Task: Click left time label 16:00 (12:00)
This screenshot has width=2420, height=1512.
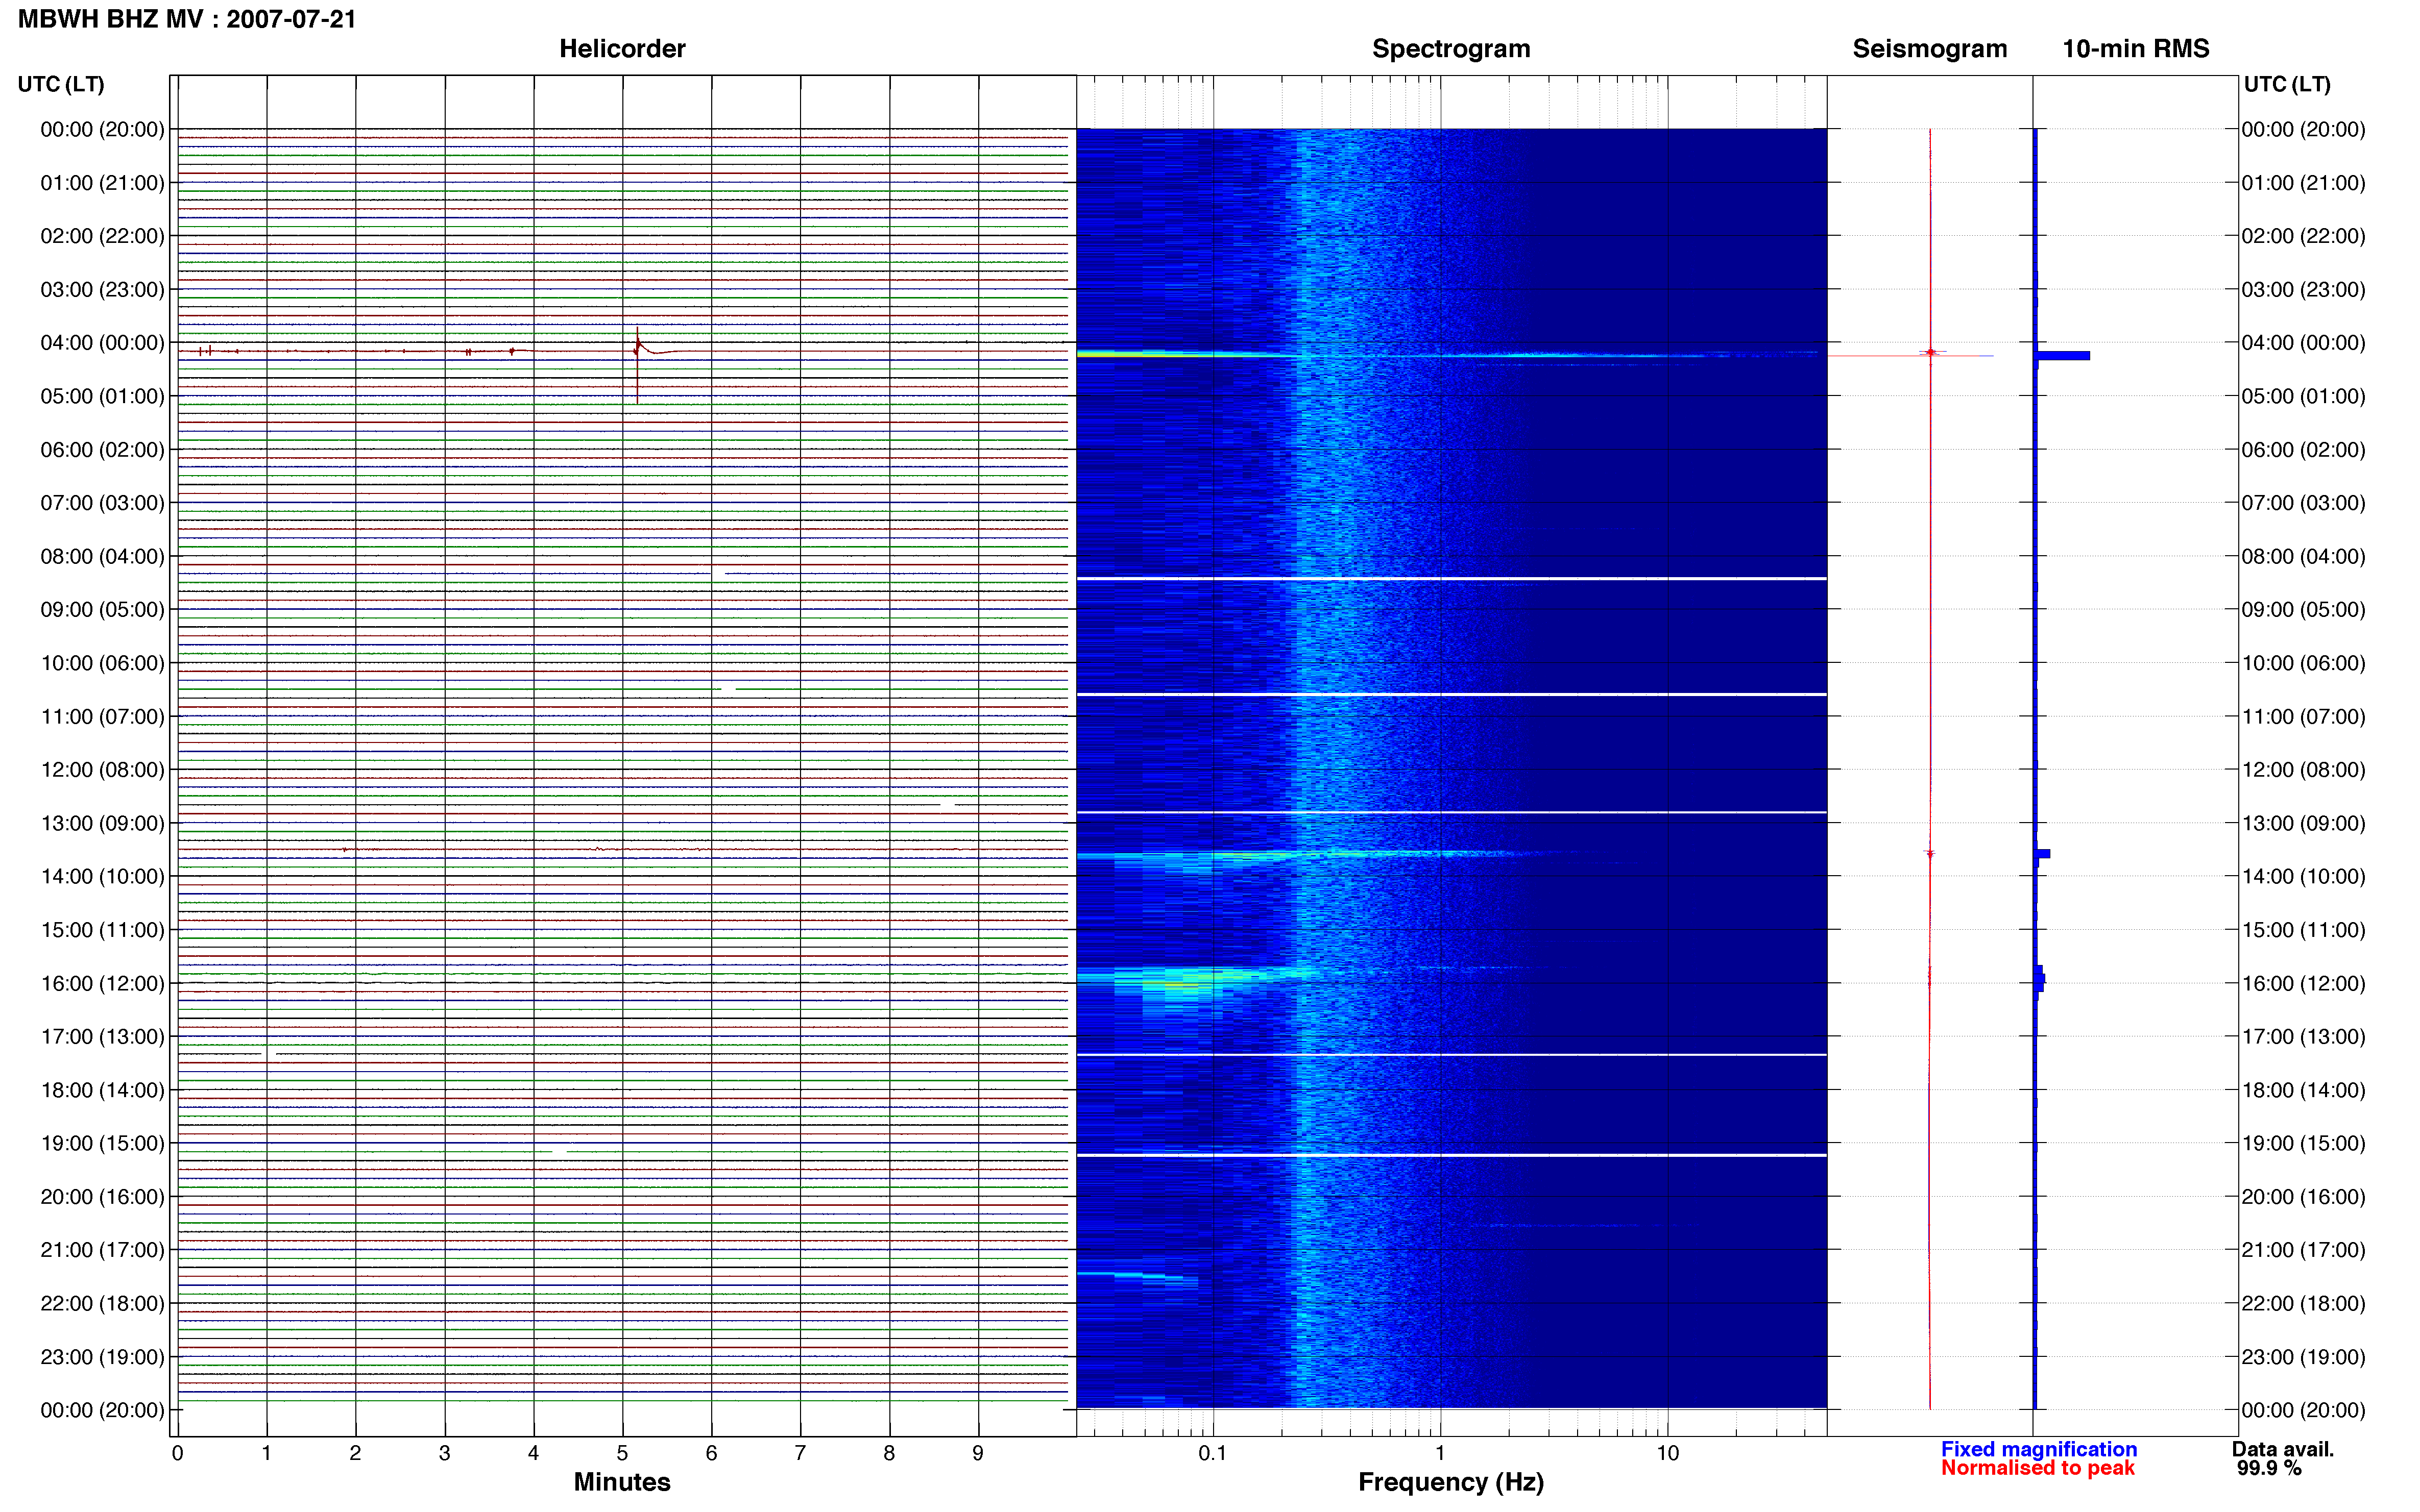Action: 102,983
